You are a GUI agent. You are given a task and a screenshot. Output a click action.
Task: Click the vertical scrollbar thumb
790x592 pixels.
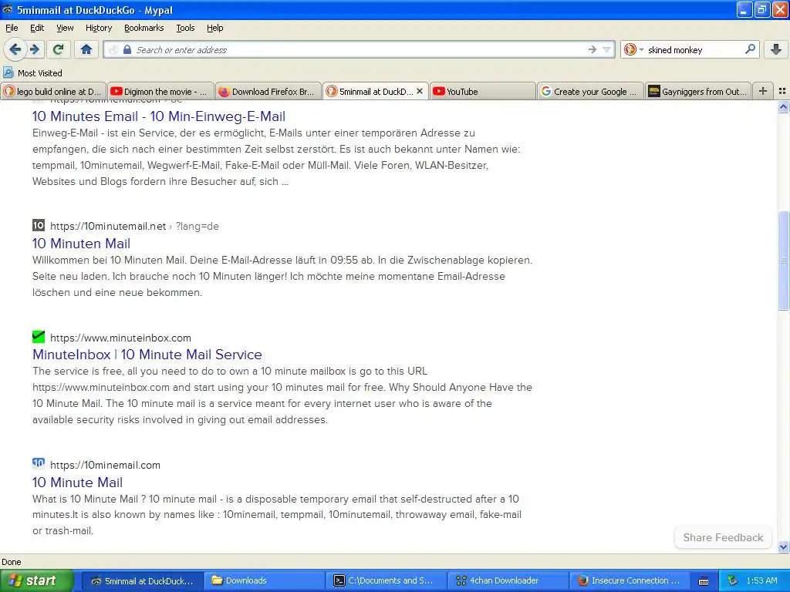[x=783, y=261]
